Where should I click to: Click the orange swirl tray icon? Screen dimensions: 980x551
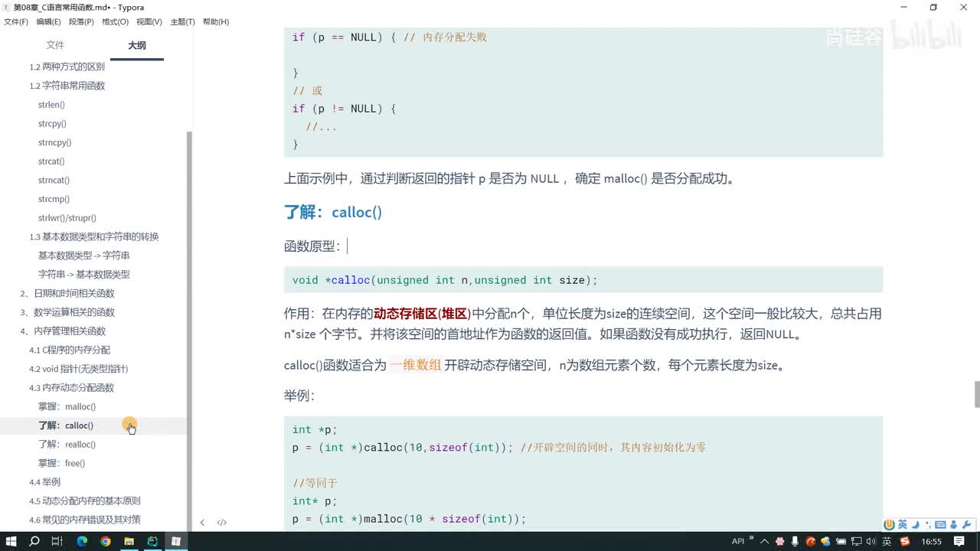811,541
